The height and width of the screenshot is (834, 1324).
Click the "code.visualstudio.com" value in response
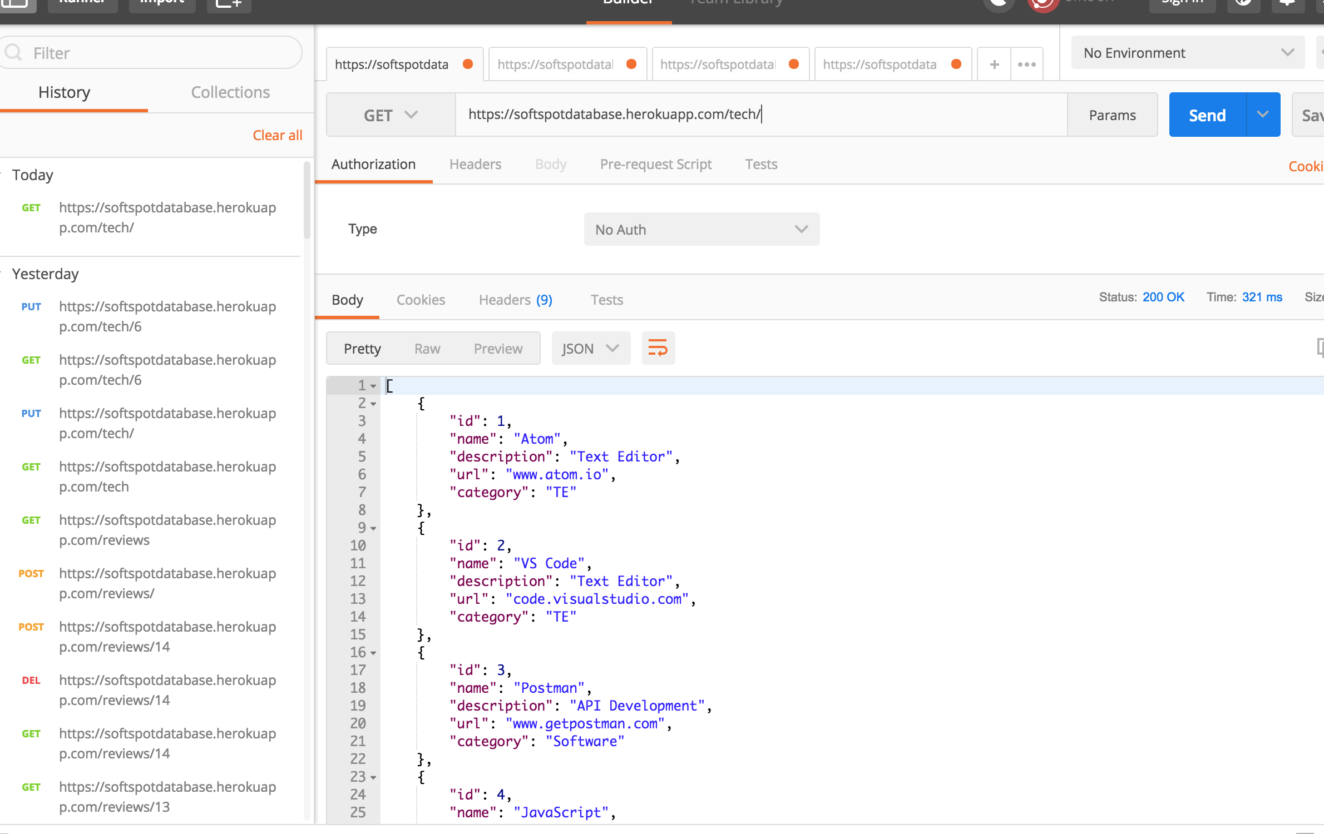(597, 599)
